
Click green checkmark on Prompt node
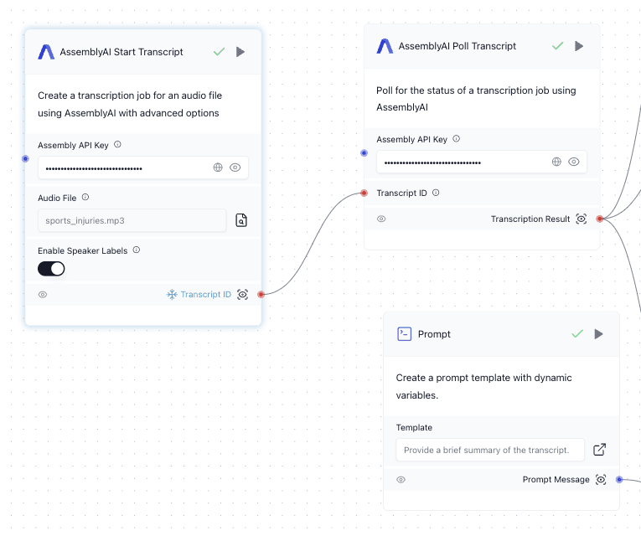point(577,334)
